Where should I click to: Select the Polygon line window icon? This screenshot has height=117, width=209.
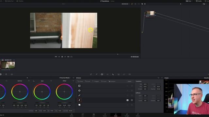click(79, 95)
